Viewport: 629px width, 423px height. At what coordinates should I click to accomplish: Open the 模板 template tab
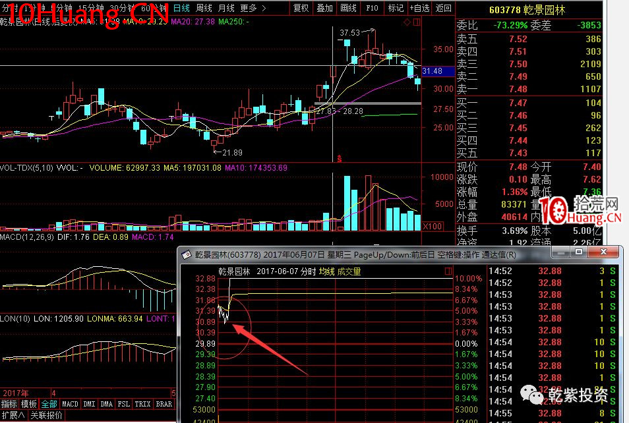pos(29,404)
